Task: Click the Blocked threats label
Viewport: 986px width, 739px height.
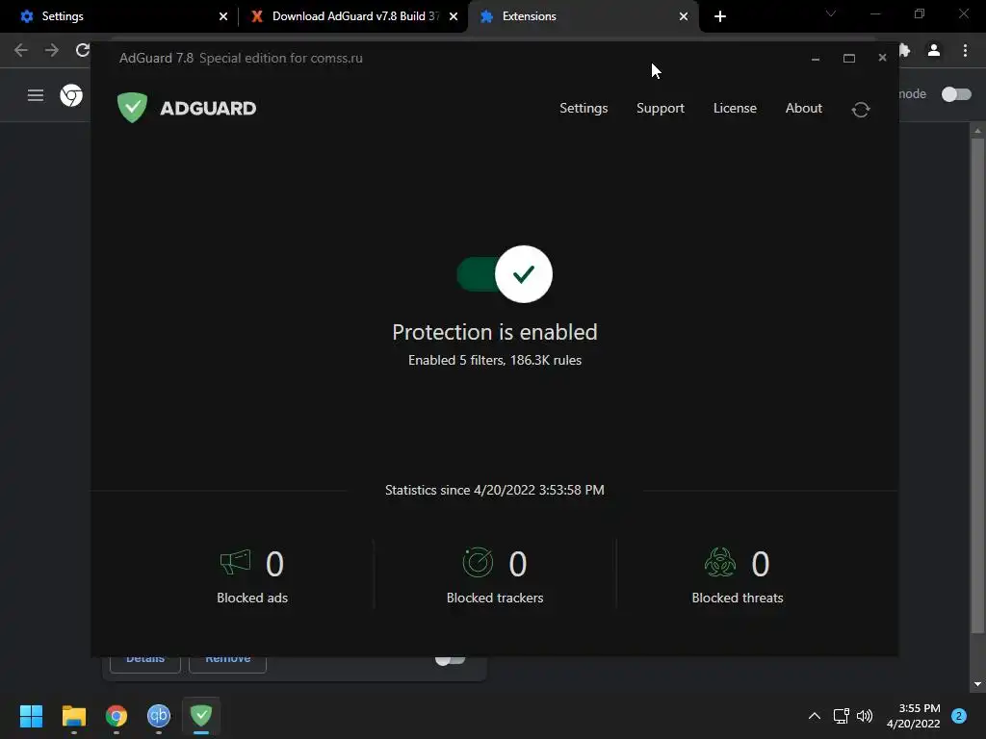Action: tap(738, 598)
